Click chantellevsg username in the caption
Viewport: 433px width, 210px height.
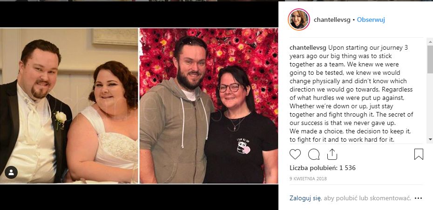[308, 48]
